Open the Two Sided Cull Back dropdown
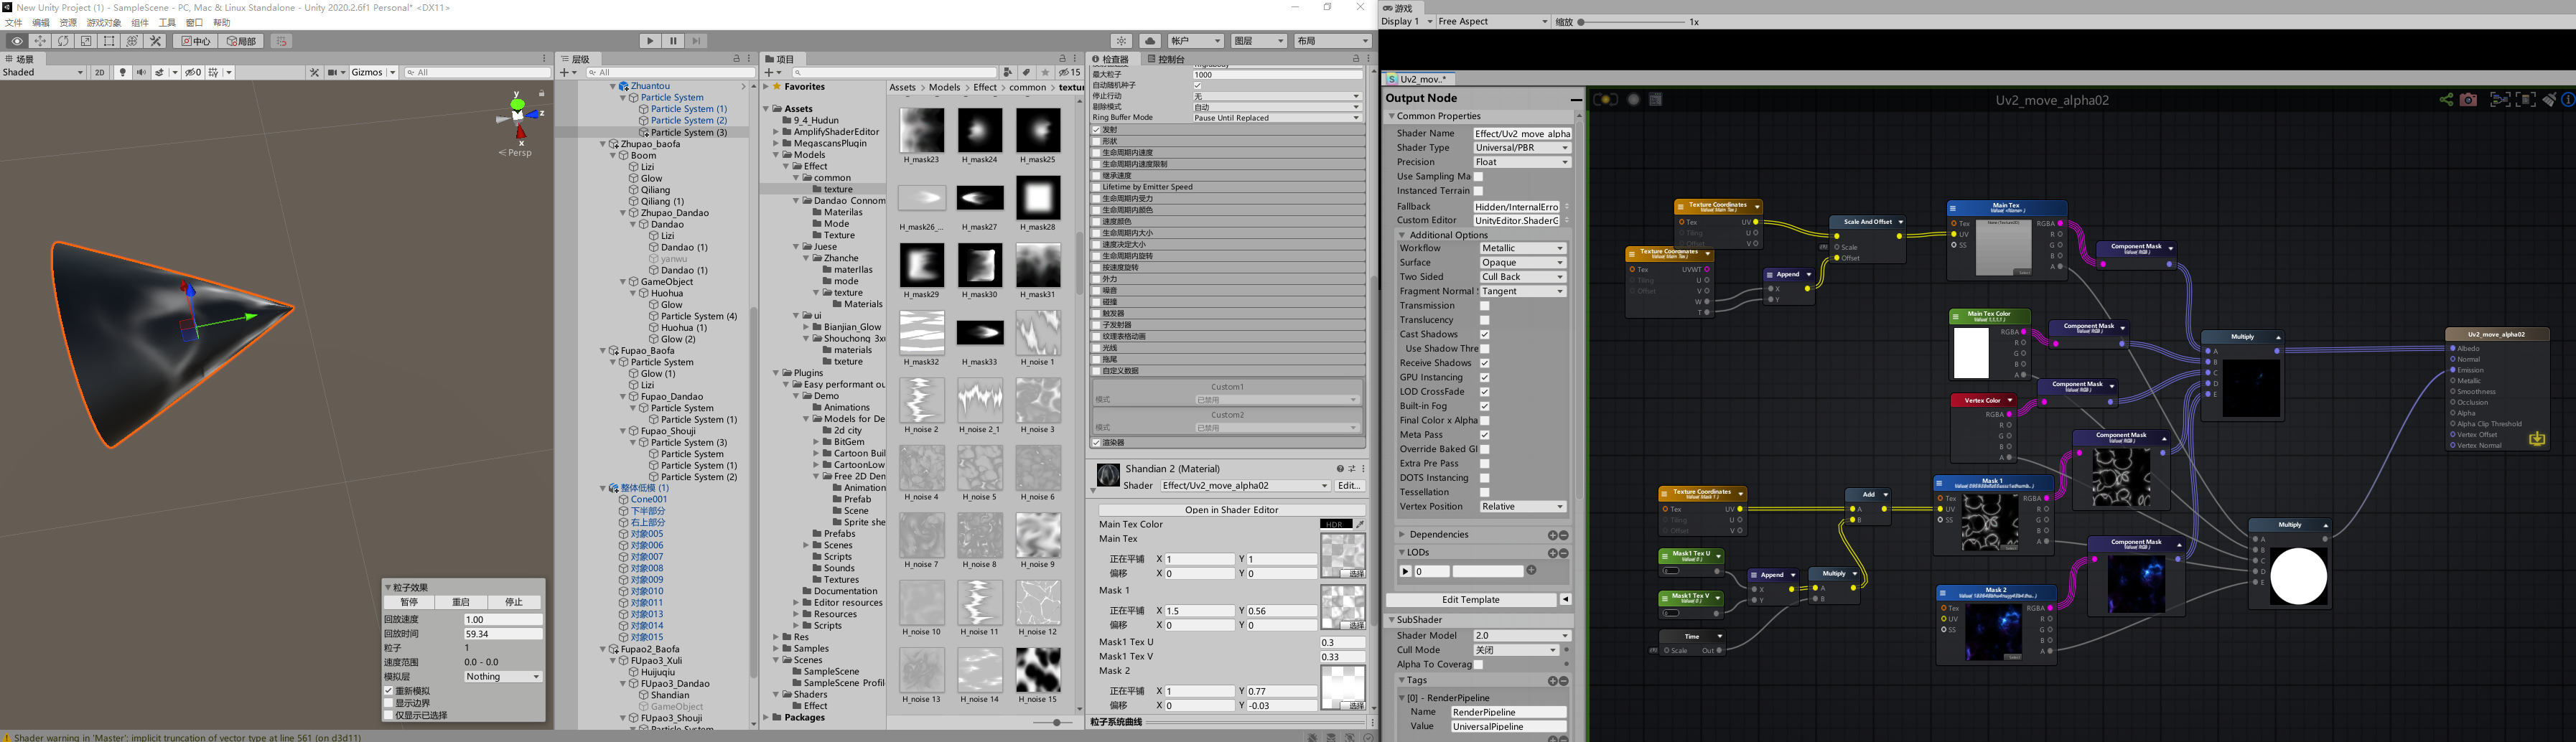Screen dimensions: 2576x742 tap(1522, 277)
